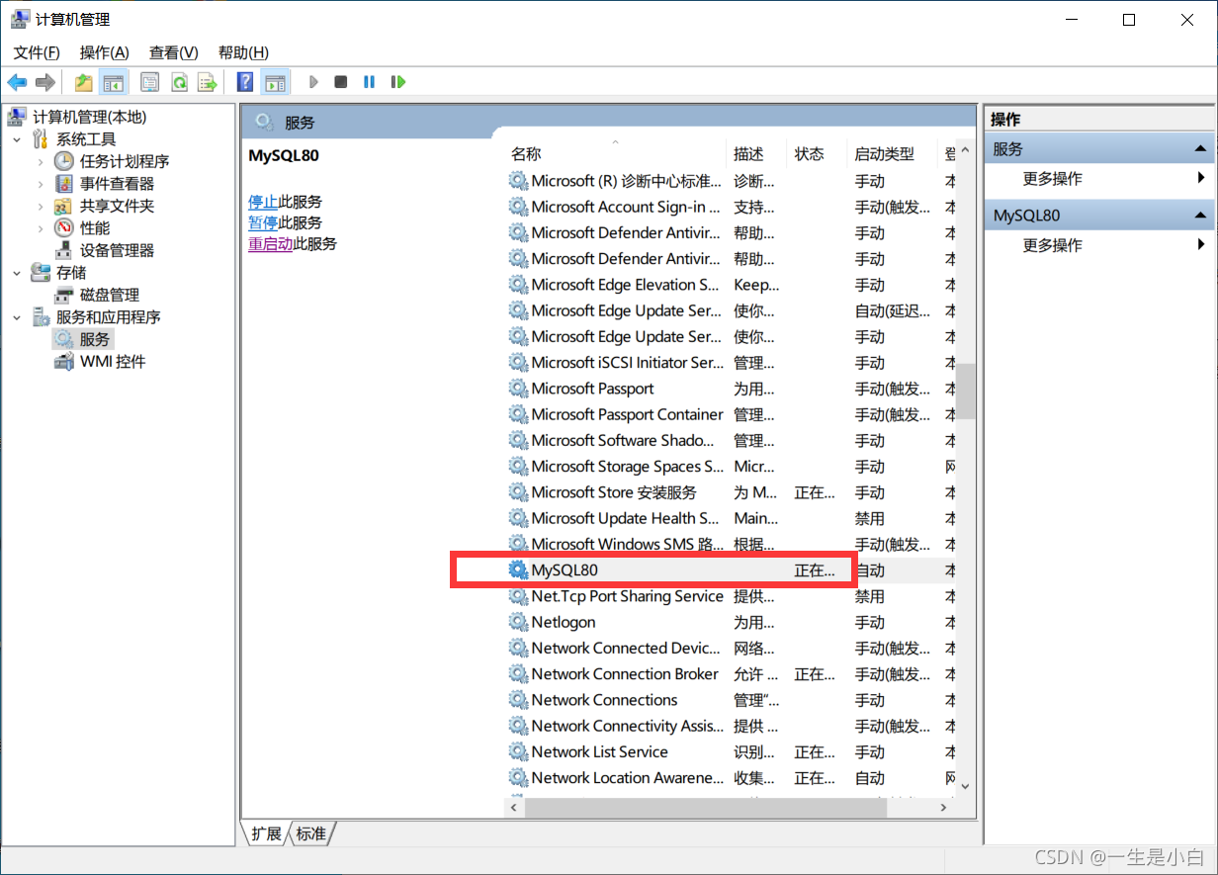Switch to the 标准 tab
The width and height of the screenshot is (1218, 875).
[311, 833]
